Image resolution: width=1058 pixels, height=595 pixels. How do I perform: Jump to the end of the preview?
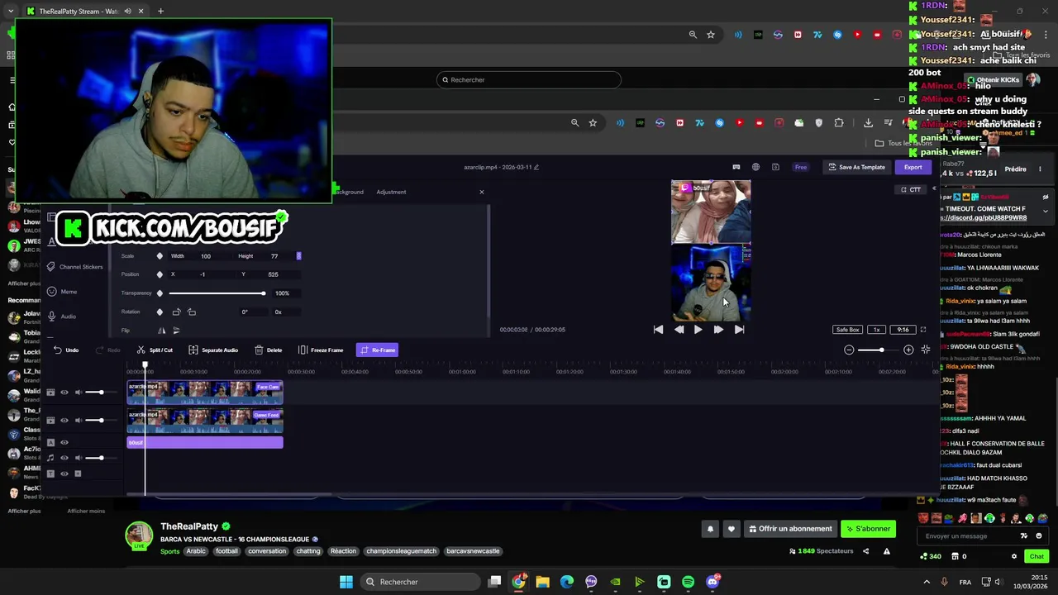(x=739, y=329)
